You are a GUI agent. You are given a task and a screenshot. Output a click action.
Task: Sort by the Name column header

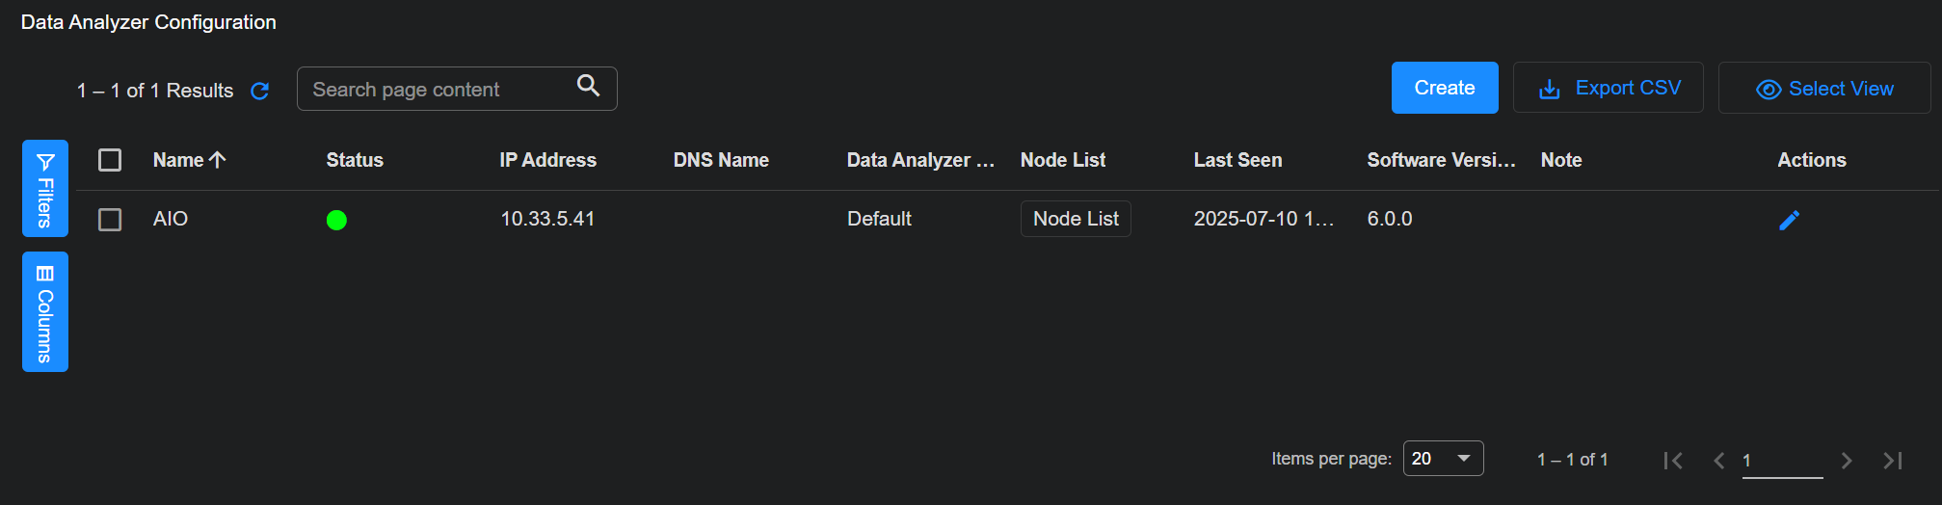(178, 160)
